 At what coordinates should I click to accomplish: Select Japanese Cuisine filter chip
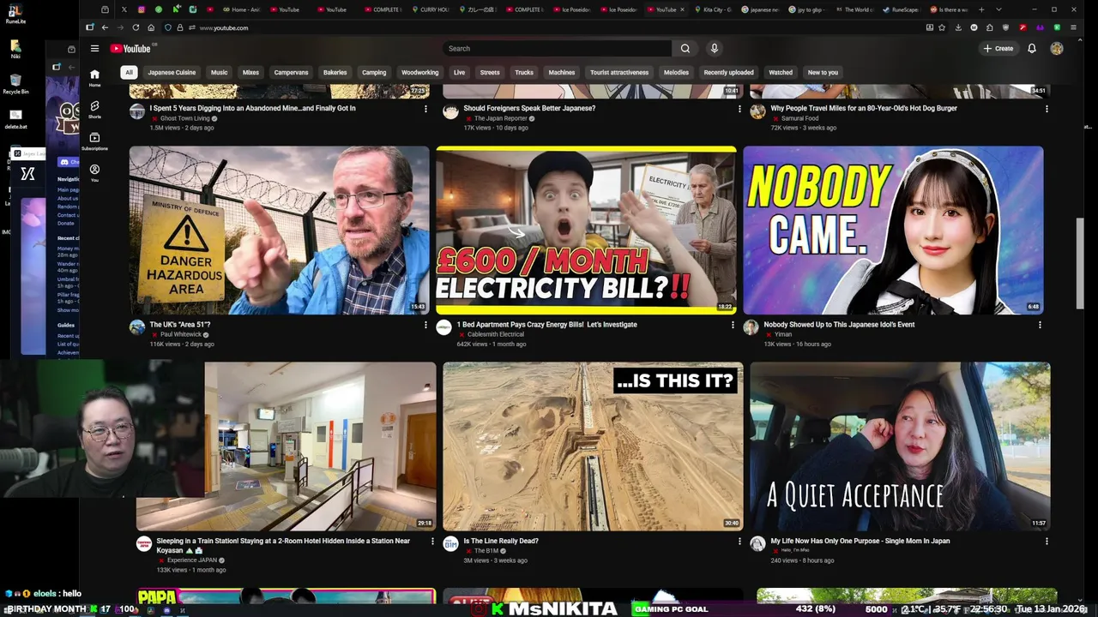coord(172,73)
